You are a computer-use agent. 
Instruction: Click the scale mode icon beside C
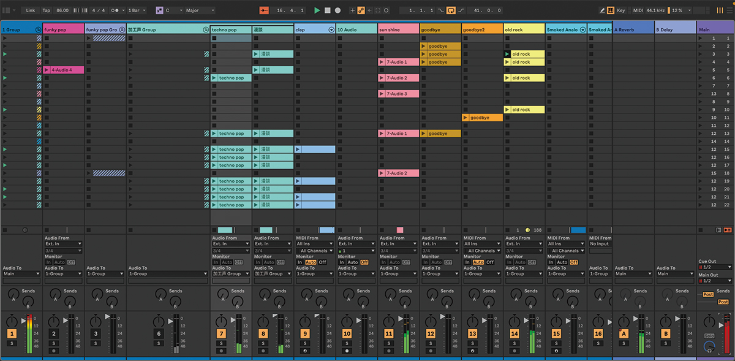point(159,10)
